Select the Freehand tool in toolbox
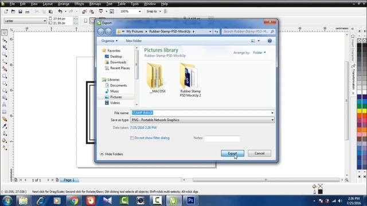The width and height of the screenshot is (367, 206). [x=4, y=62]
